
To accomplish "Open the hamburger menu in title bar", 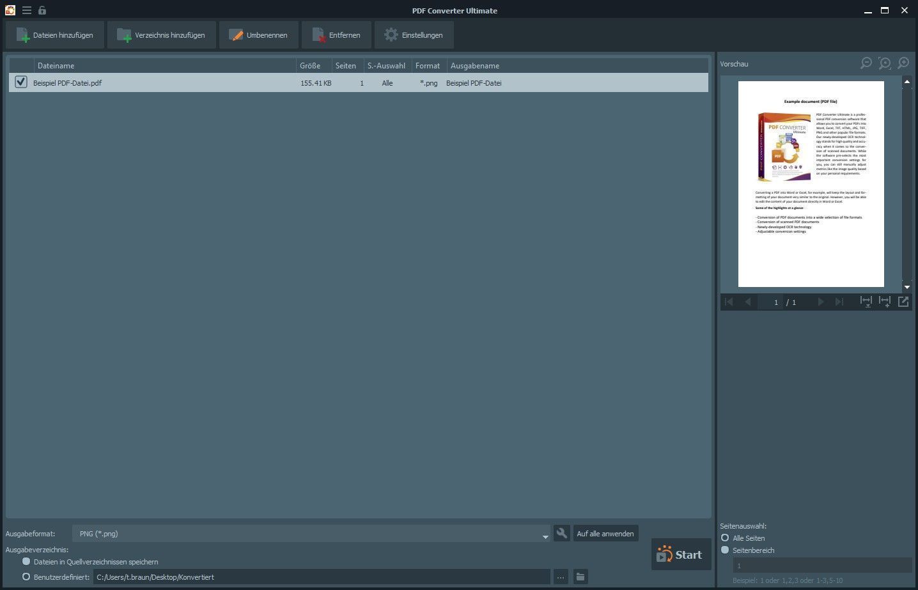I will click(26, 10).
